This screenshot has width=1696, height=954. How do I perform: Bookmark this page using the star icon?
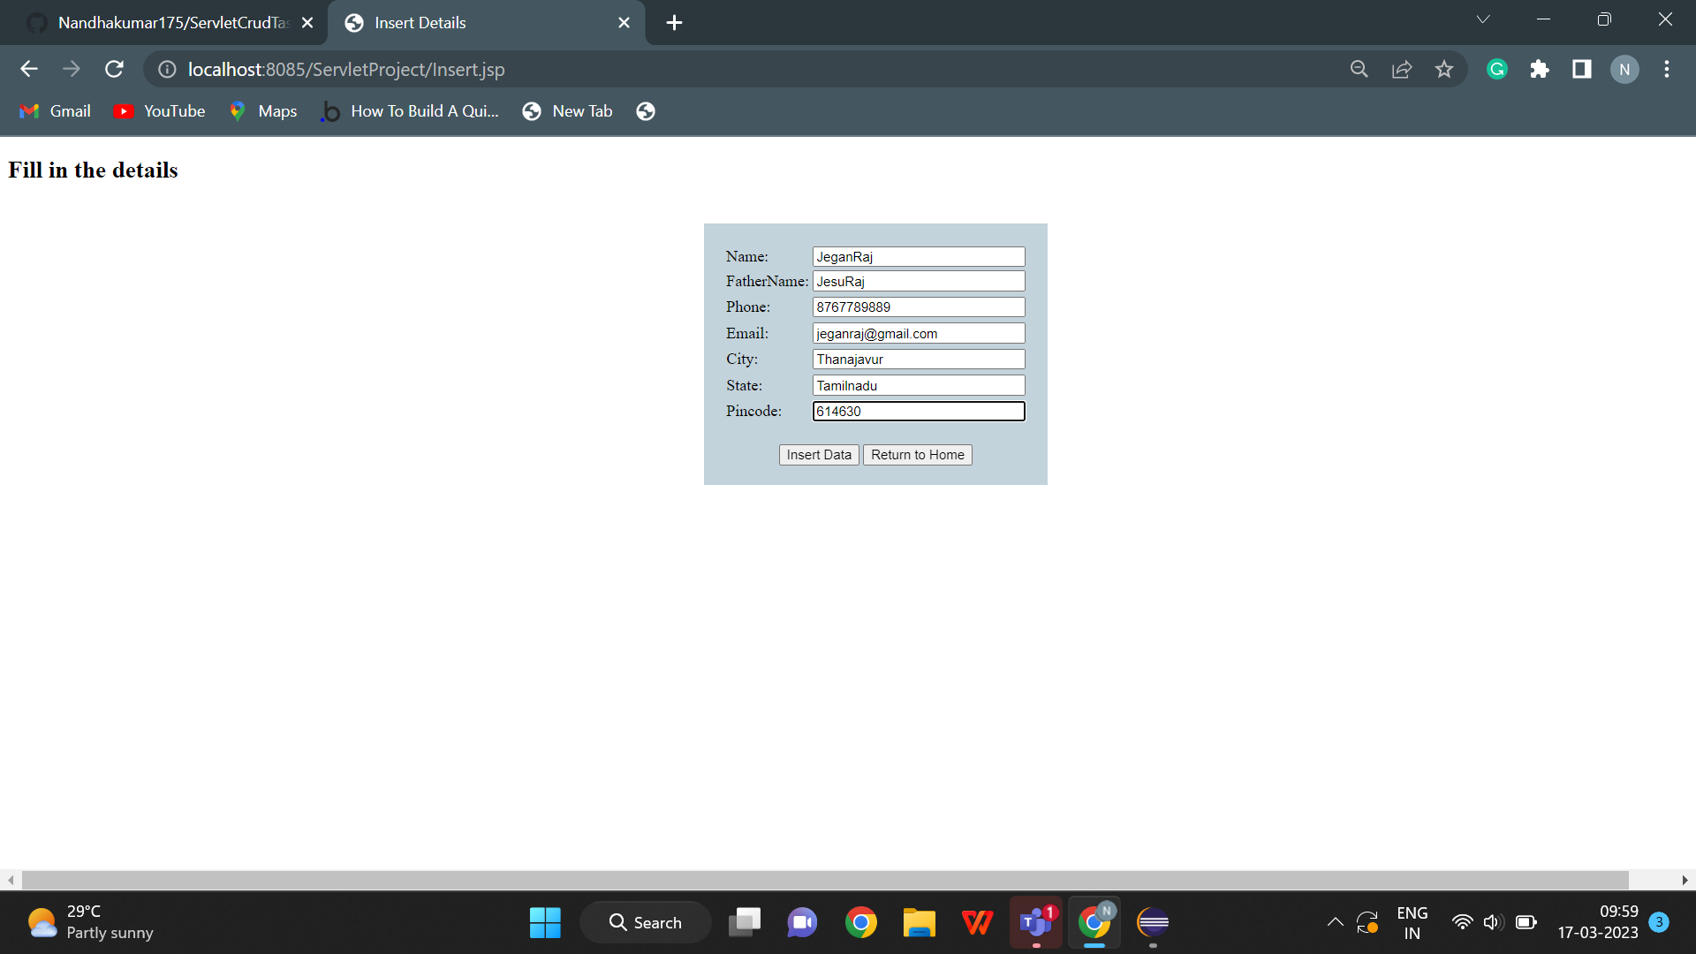[x=1444, y=69]
